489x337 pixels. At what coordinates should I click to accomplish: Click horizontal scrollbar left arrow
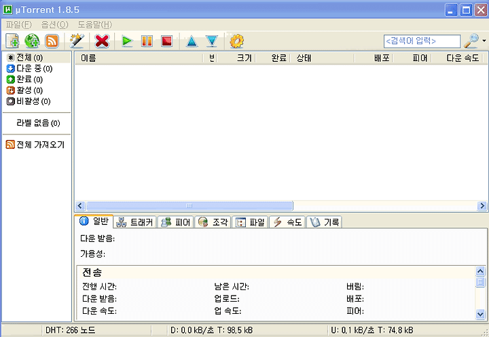(80, 206)
